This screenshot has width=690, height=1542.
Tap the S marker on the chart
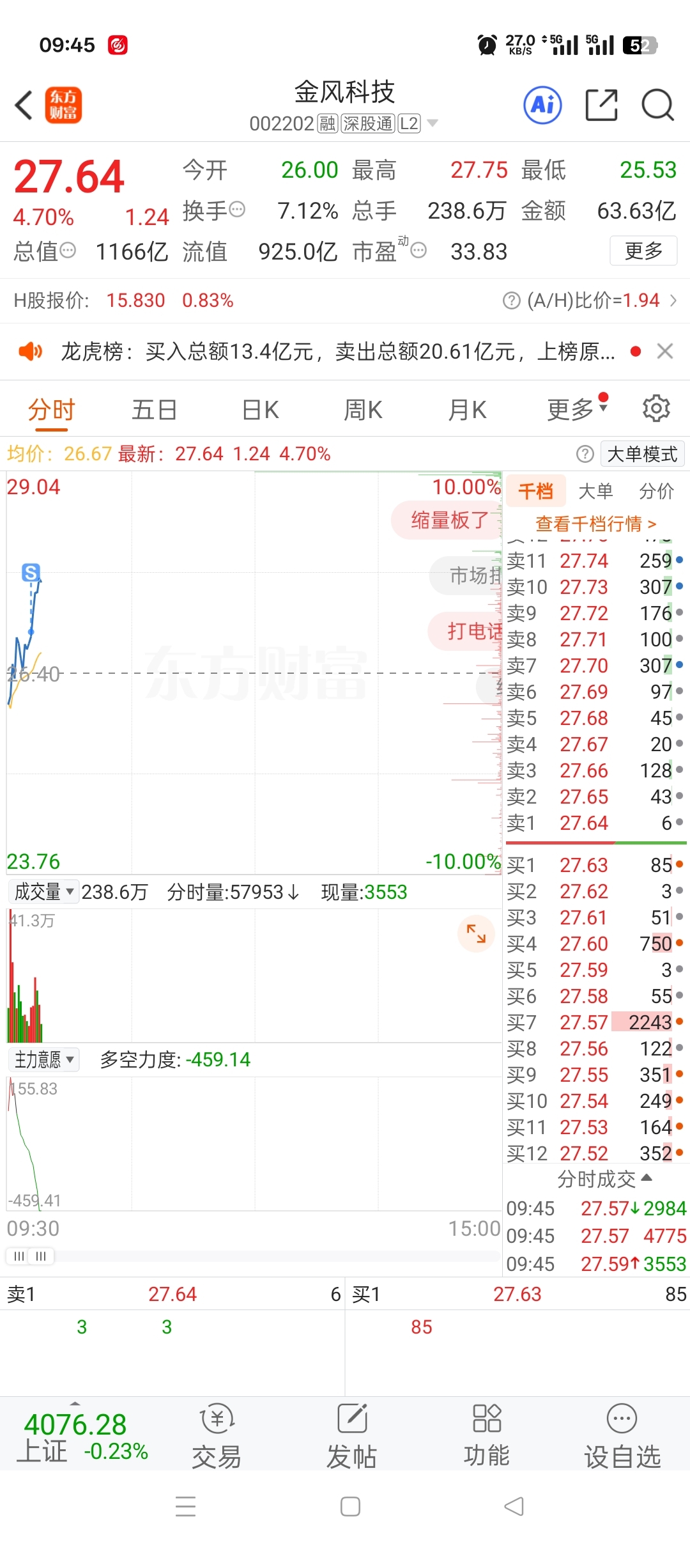pos(31,572)
